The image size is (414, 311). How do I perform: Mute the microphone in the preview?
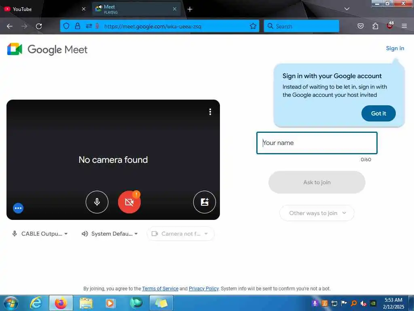(97, 202)
